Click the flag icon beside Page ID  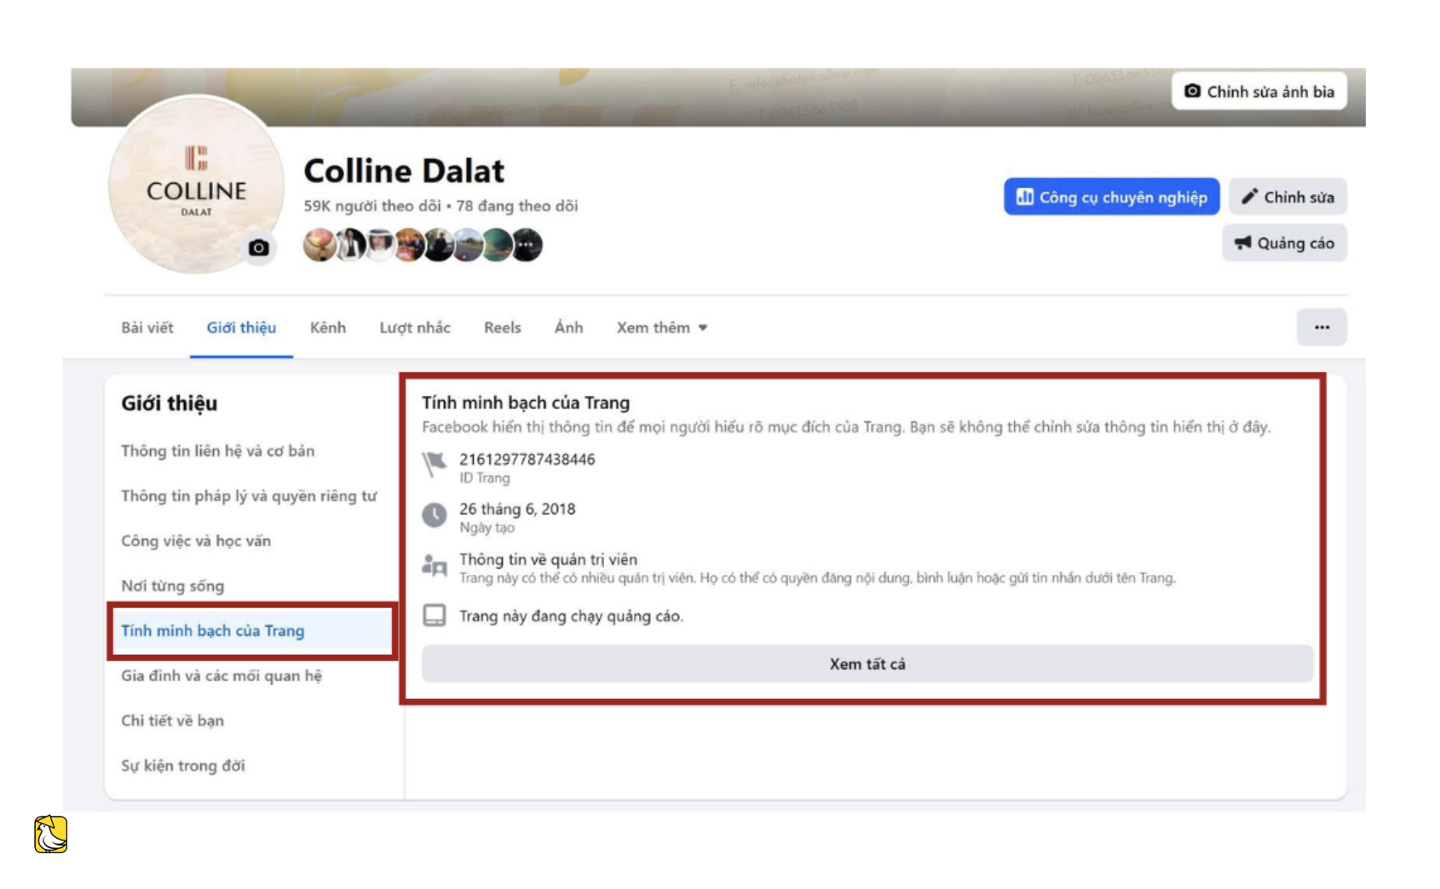point(435,465)
